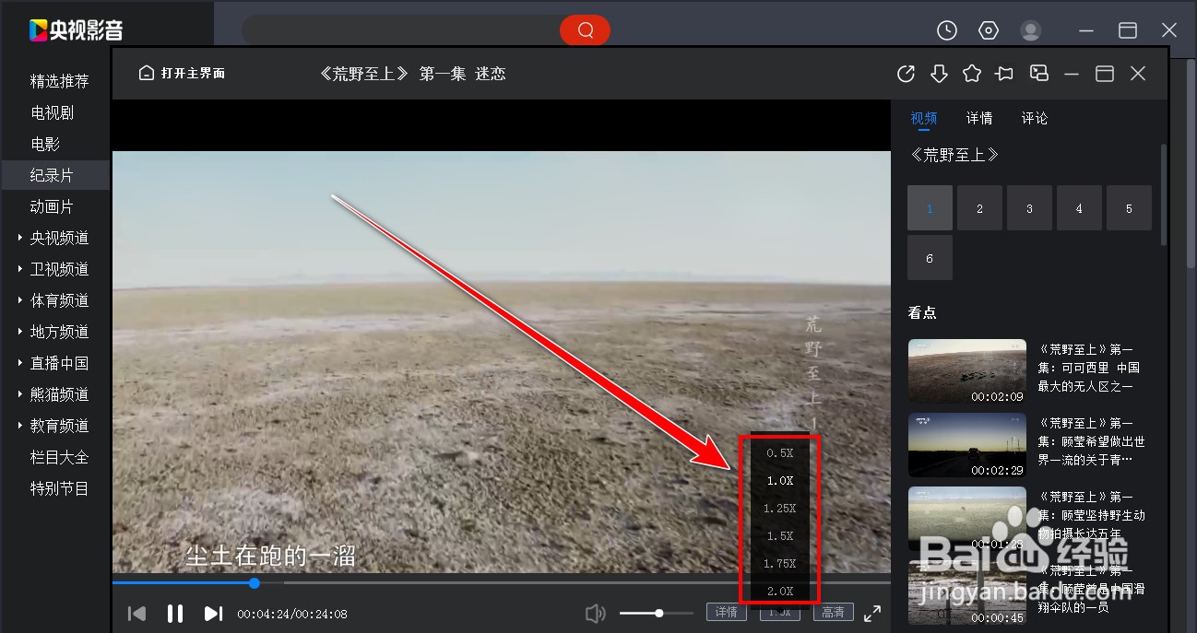Screen dimensions: 1197x633
Task: Click 打开主界面 link
Action: pos(193,73)
